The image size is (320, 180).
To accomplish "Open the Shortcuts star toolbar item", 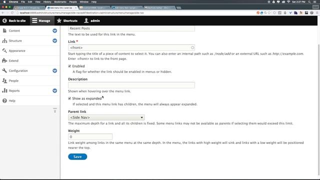I will (67, 20).
